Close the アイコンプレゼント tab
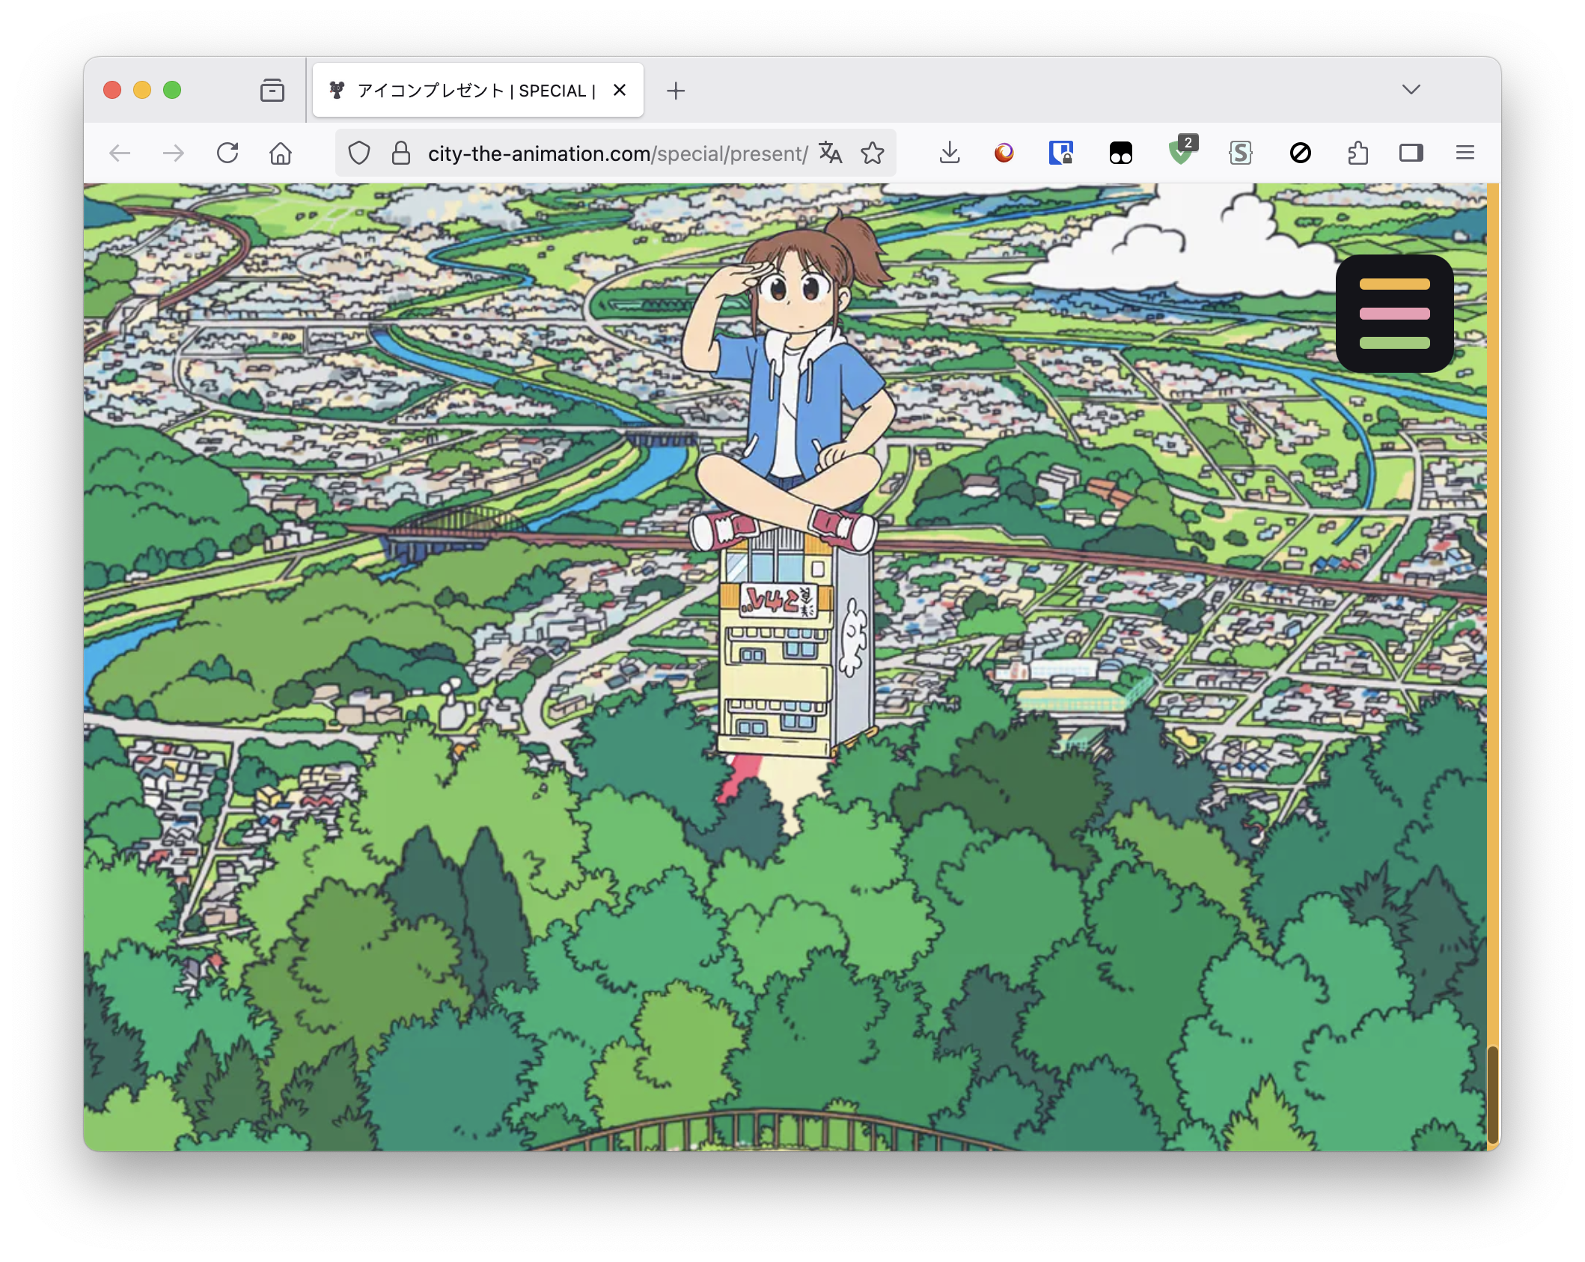 point(620,91)
